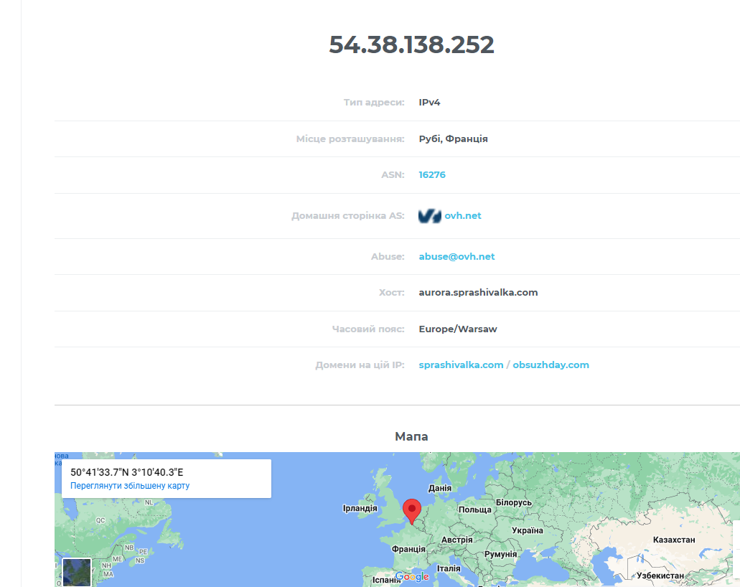Click the host value aurora.sprashivalka.com
740x587 pixels.
(478, 293)
